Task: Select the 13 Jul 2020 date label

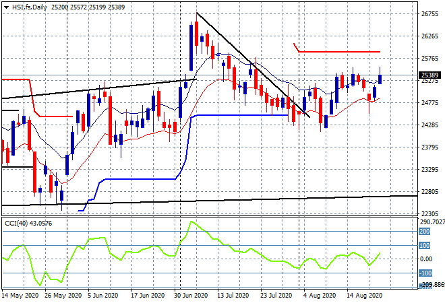Action: pyautogui.click(x=233, y=296)
